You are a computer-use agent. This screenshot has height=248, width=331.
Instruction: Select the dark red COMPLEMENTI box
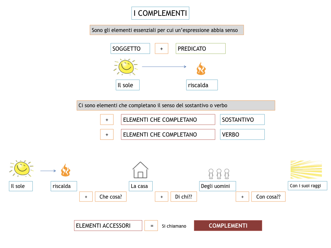(x=228, y=225)
